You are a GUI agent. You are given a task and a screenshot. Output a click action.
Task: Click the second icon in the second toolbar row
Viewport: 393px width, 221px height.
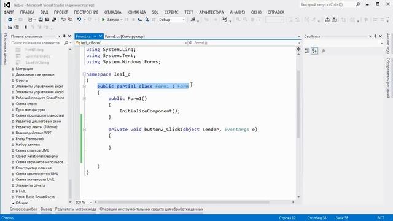coord(17,27)
